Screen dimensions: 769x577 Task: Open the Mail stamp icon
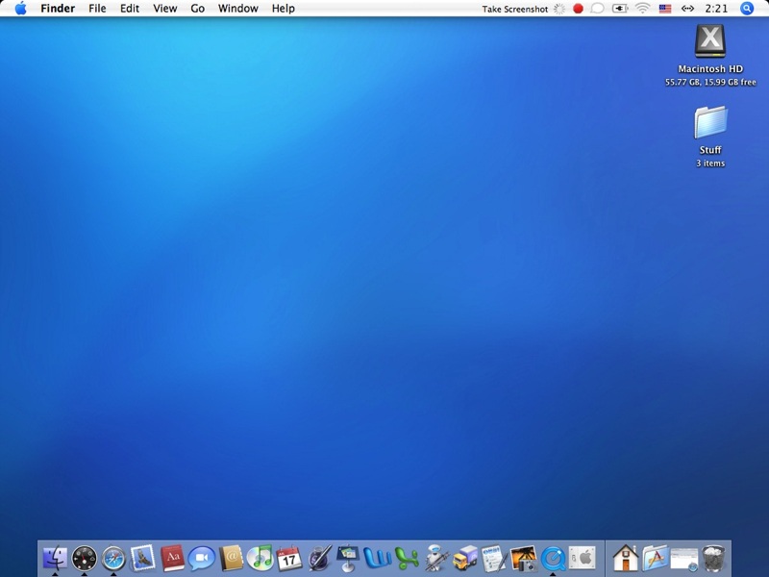142,558
